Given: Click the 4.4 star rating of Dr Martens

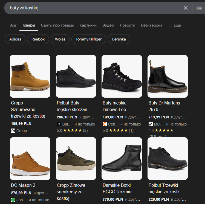Looking at the screenshot, I should point(161,130).
